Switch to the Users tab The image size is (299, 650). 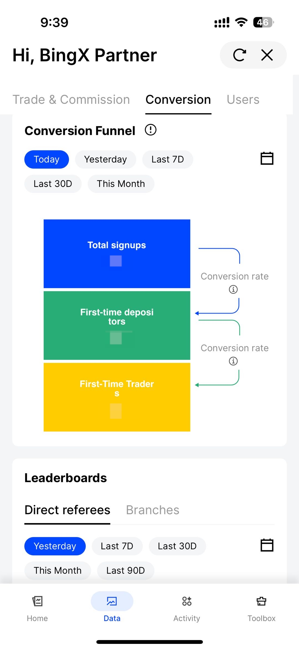(243, 100)
